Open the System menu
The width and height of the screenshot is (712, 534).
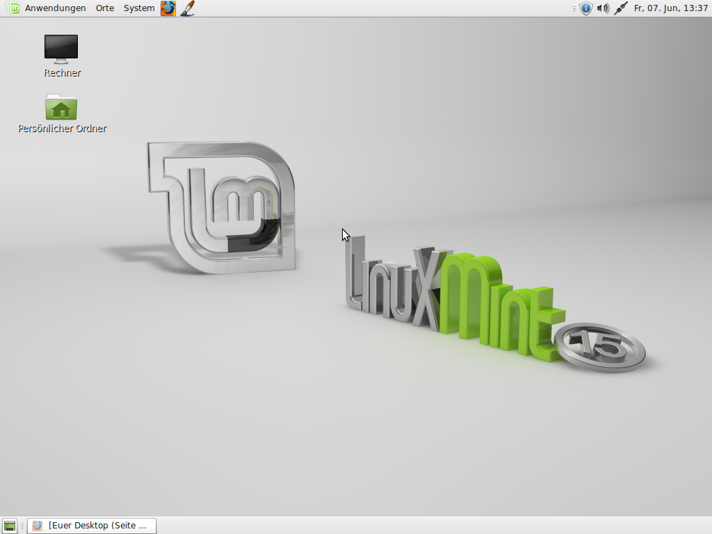(x=139, y=8)
